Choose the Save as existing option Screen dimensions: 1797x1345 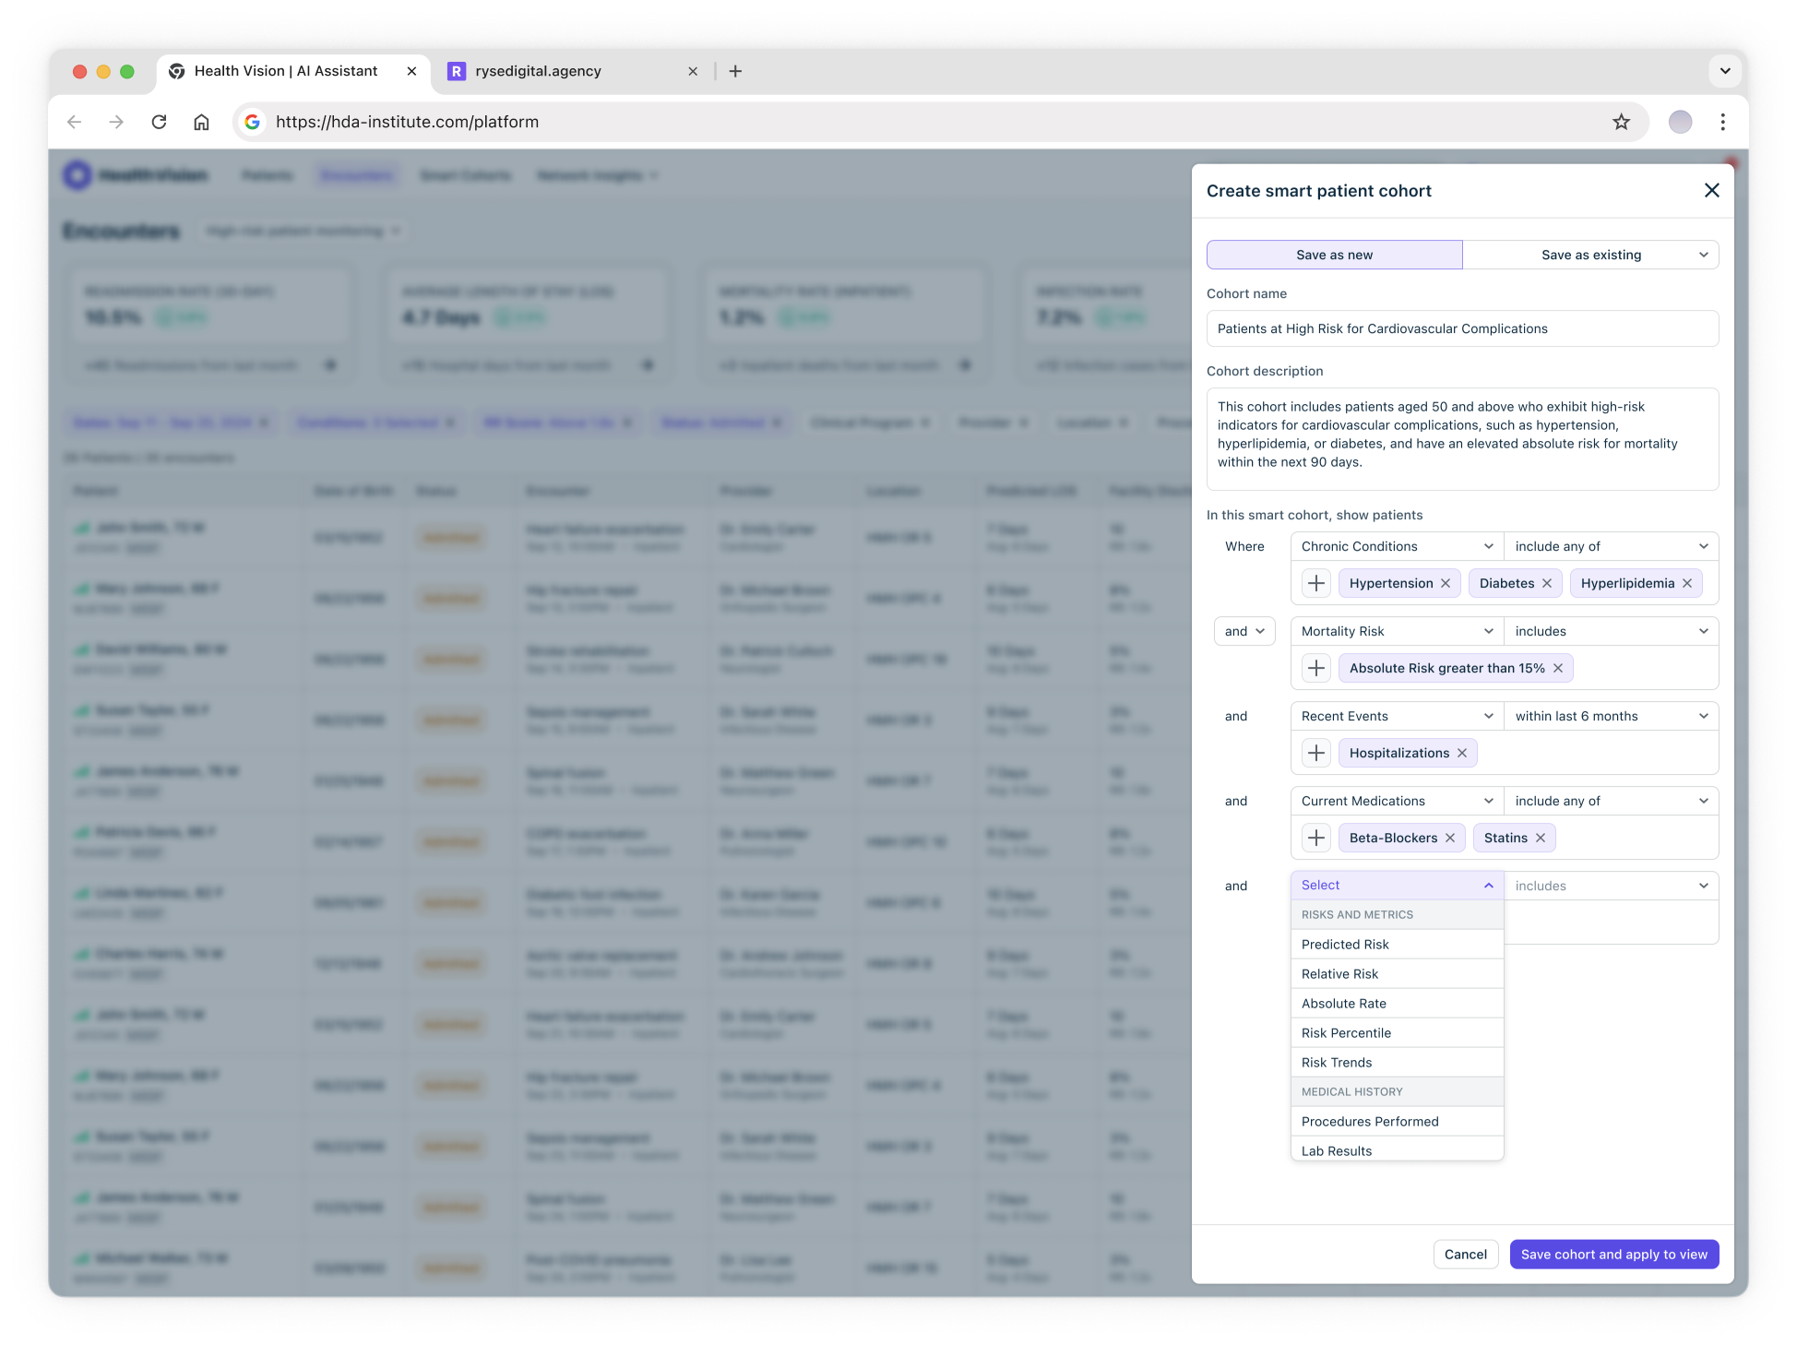(x=1590, y=256)
